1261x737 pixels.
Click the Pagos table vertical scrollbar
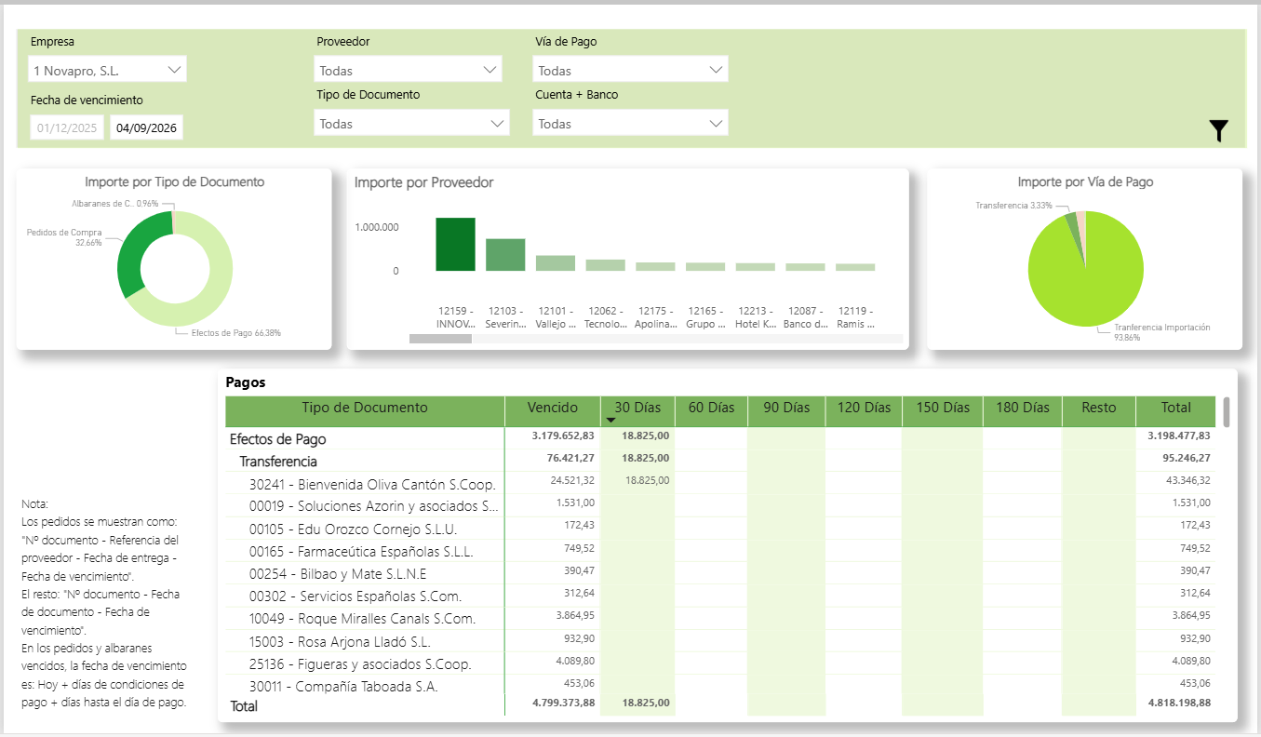1227,412
